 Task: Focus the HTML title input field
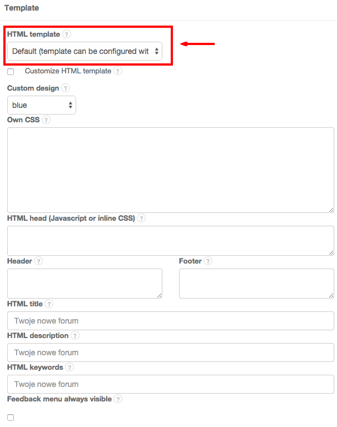170,321
